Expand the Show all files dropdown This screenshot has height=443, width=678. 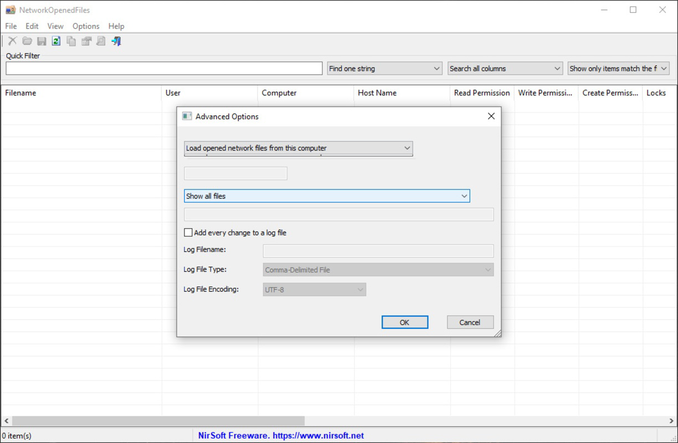(x=327, y=196)
